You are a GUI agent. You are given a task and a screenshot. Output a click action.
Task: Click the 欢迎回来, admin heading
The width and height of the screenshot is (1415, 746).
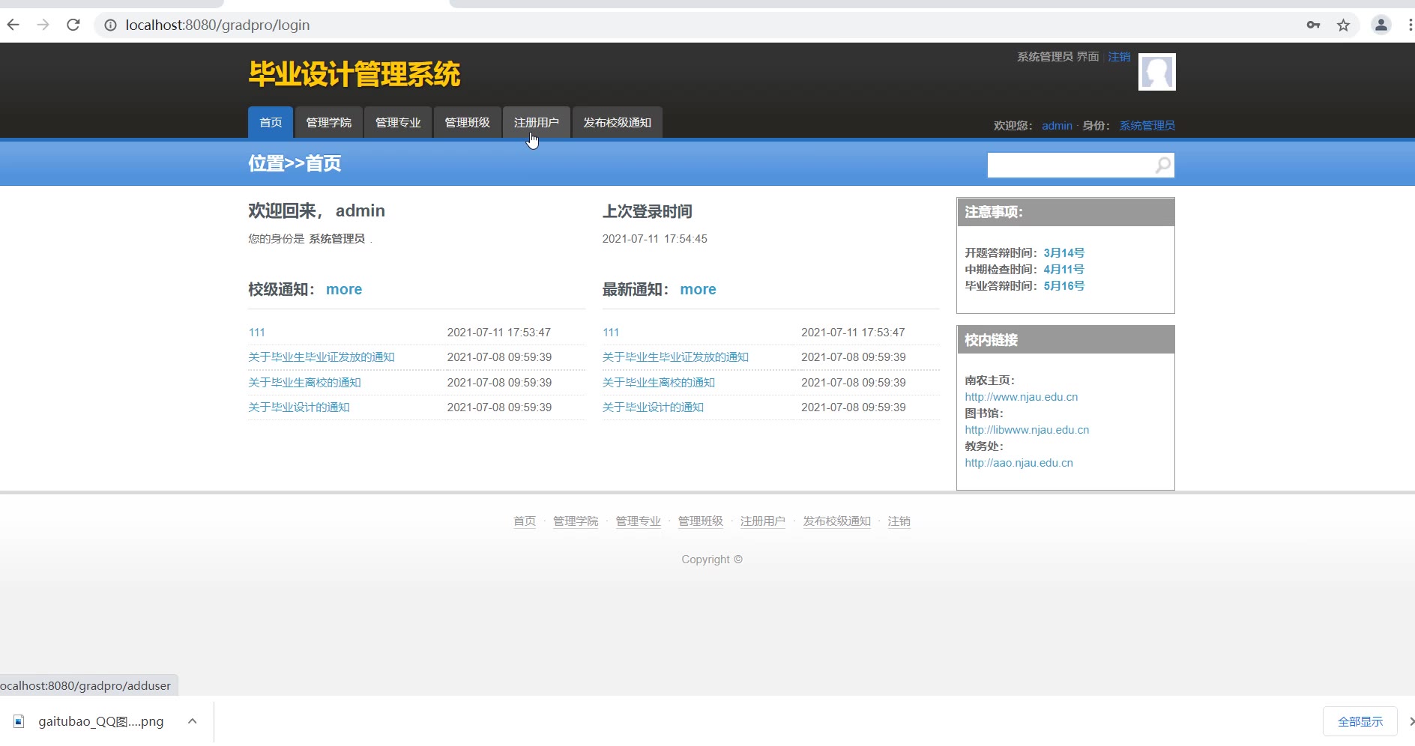316,211
